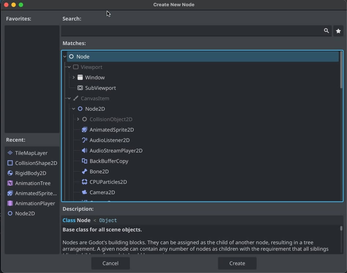Viewport: 347px width, 273px height.
Task: Click the SubViewport node icon
Action: [x=80, y=88]
